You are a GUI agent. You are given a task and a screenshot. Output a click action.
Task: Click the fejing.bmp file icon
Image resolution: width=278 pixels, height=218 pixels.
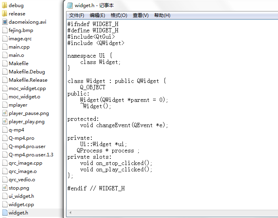[x=5, y=30]
